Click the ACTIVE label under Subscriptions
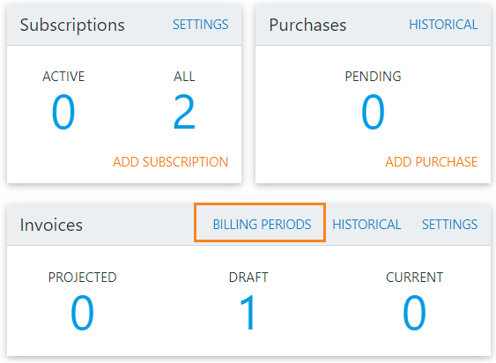Viewport: 496px width, 363px height. (x=63, y=77)
